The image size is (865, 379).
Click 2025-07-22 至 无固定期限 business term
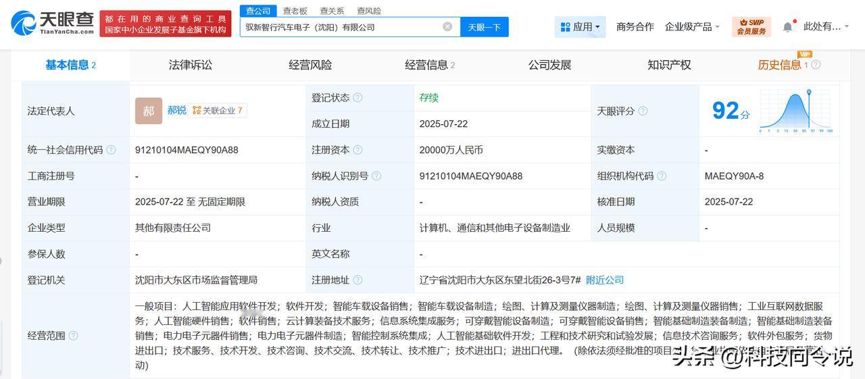190,201
